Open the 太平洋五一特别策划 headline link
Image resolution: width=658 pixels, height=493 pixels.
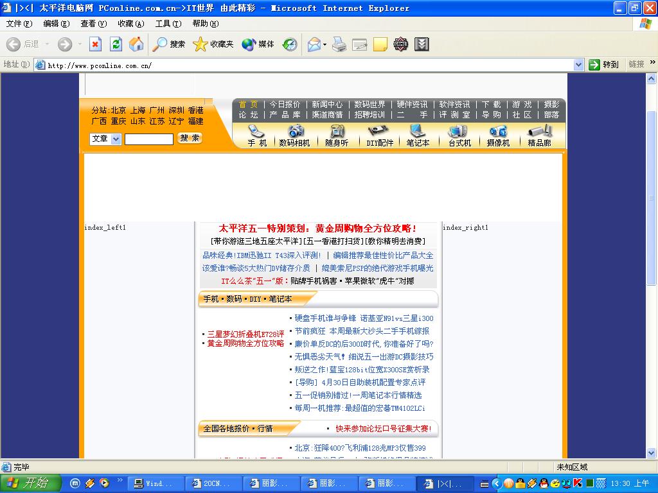click(x=317, y=229)
